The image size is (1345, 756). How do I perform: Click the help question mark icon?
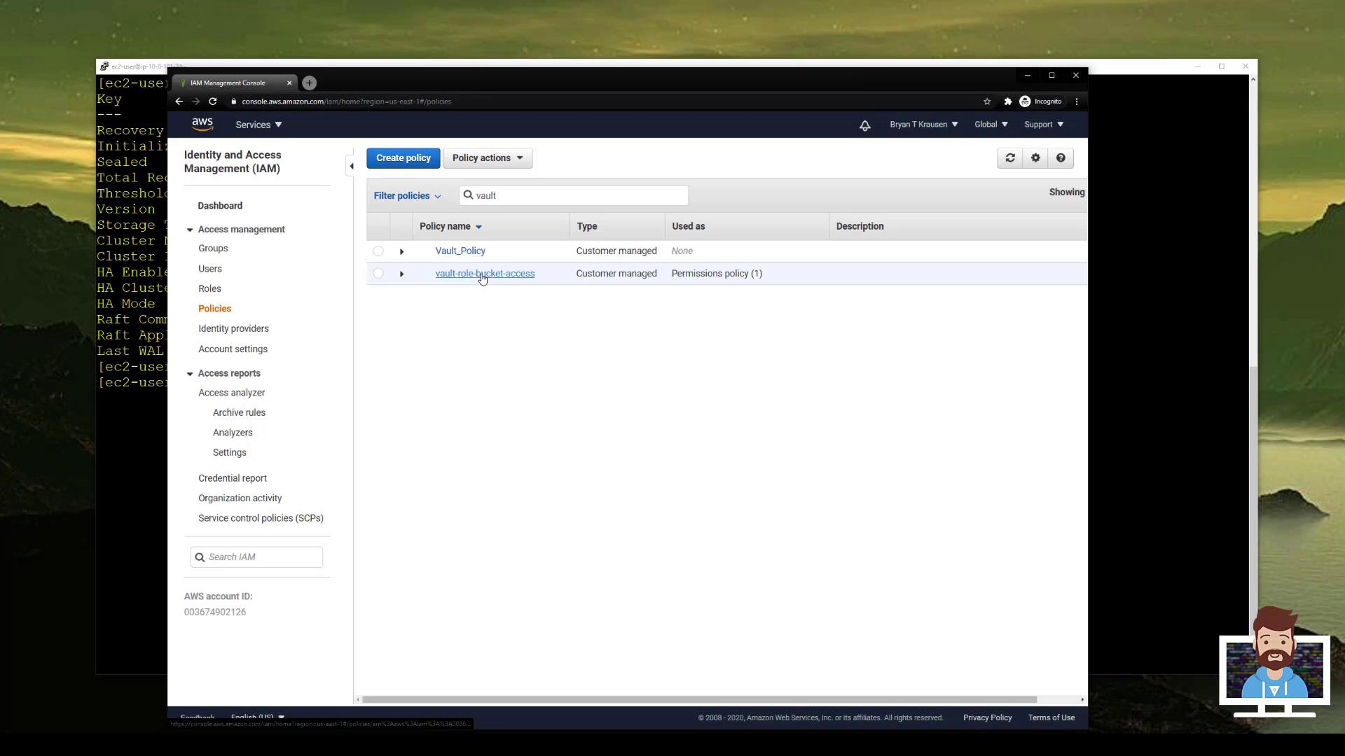click(x=1061, y=158)
